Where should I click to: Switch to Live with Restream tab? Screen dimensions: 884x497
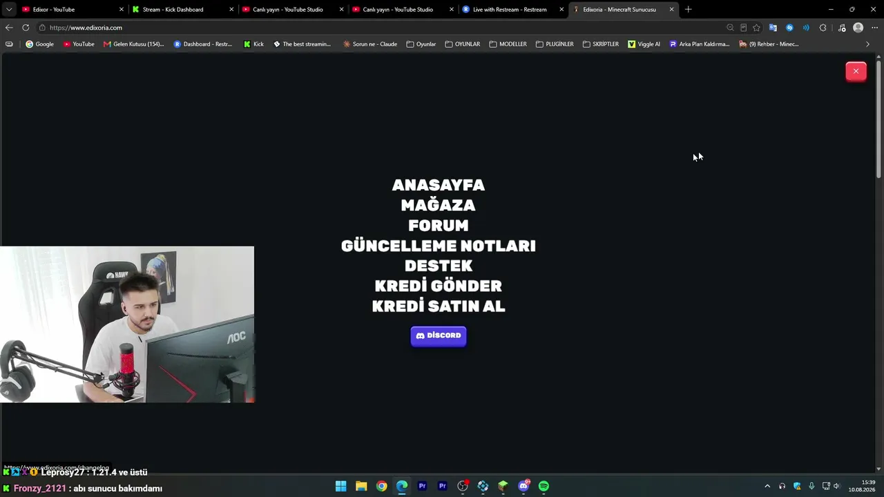512,10
